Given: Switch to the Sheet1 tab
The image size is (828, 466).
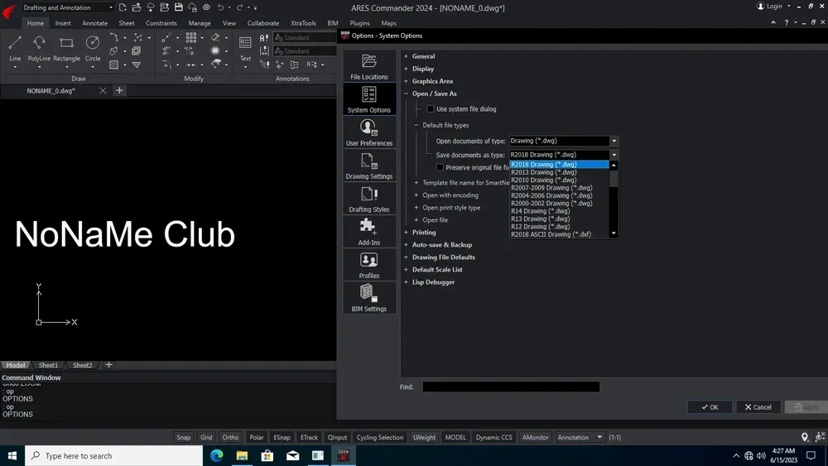Looking at the screenshot, I should tap(48, 365).
